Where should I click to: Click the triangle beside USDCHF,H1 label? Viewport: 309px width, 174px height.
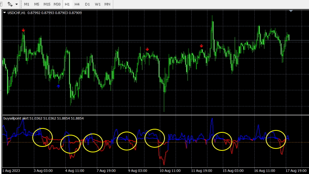[5, 13]
